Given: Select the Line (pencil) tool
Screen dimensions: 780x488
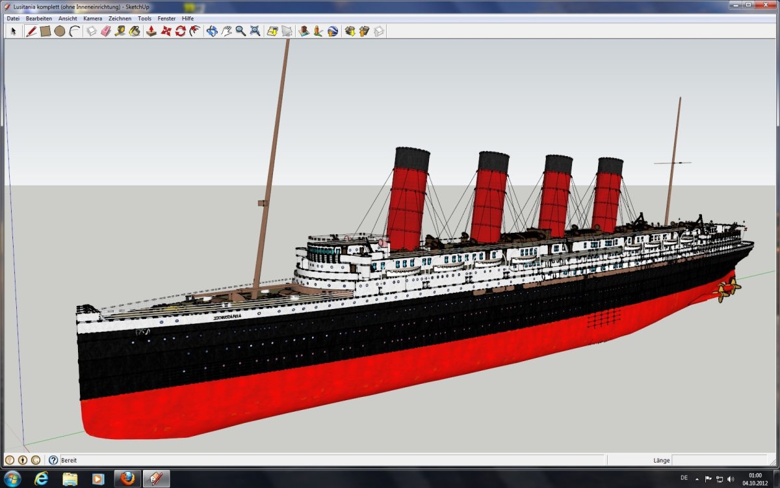Looking at the screenshot, I should tap(31, 31).
